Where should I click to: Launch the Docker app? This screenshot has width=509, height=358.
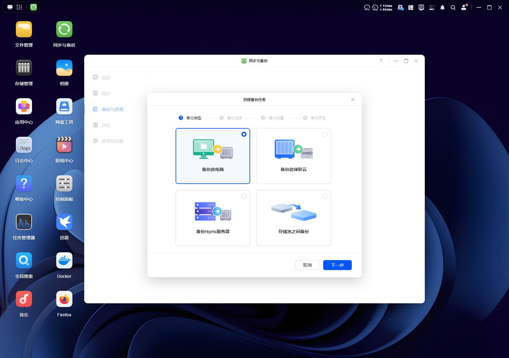pos(64,261)
